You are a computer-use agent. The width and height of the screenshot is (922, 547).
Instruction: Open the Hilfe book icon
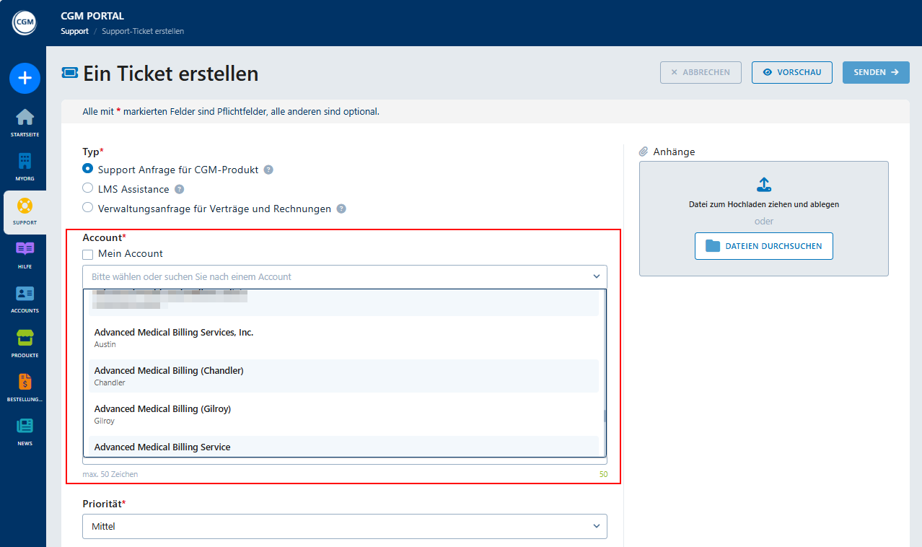click(25, 250)
